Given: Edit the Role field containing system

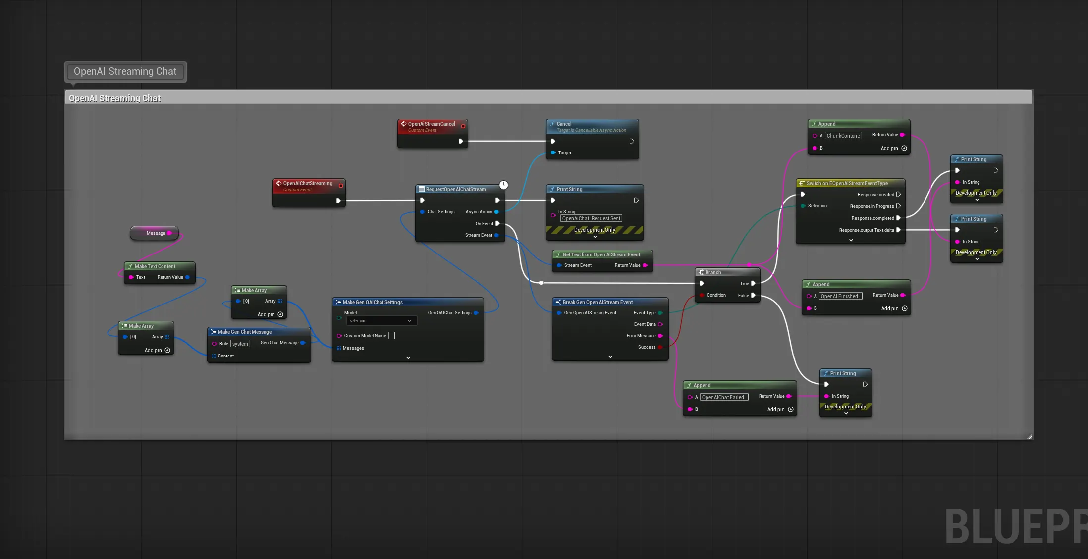Looking at the screenshot, I should (x=240, y=344).
